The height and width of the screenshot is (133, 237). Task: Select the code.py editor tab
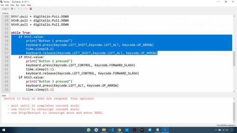pos(5,13)
